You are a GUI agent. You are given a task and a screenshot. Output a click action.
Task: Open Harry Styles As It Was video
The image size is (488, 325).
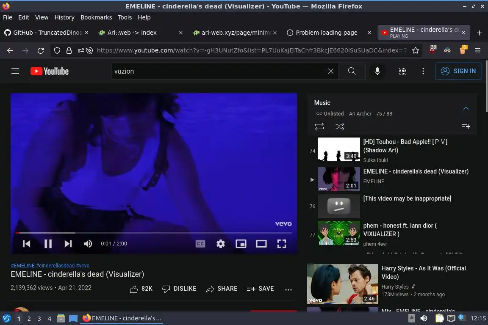393,284
